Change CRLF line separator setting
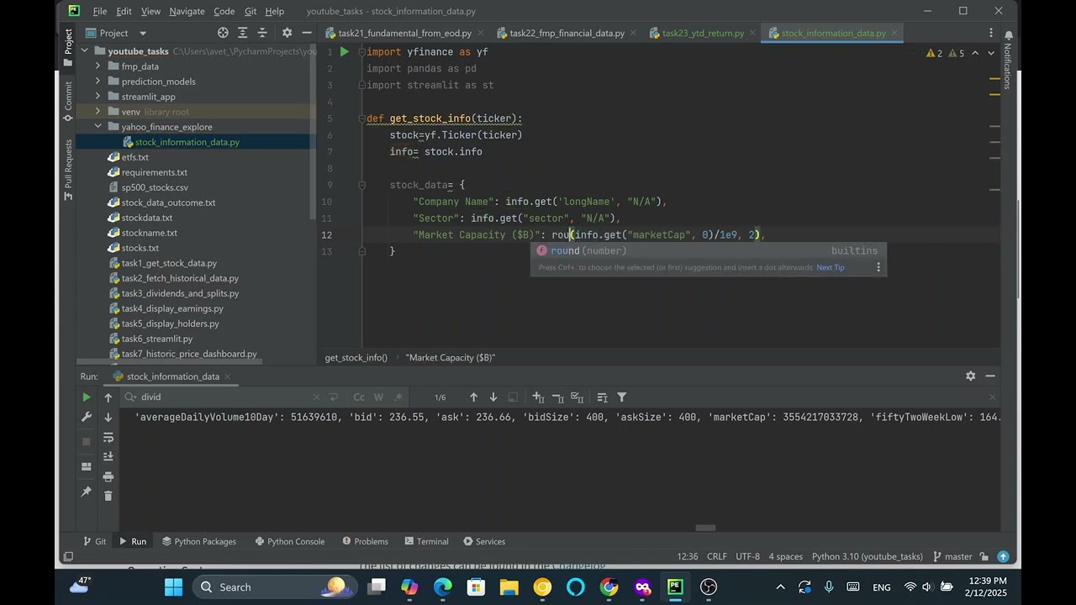 pos(717,557)
